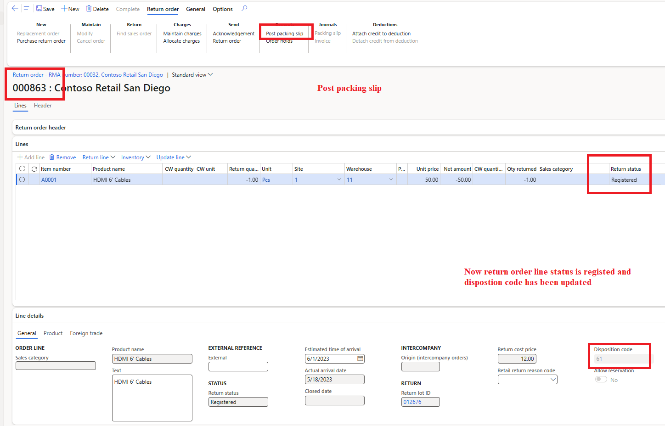Image resolution: width=665 pixels, height=426 pixels.
Task: Open search with the magnifier icon
Action: pyautogui.click(x=244, y=8)
